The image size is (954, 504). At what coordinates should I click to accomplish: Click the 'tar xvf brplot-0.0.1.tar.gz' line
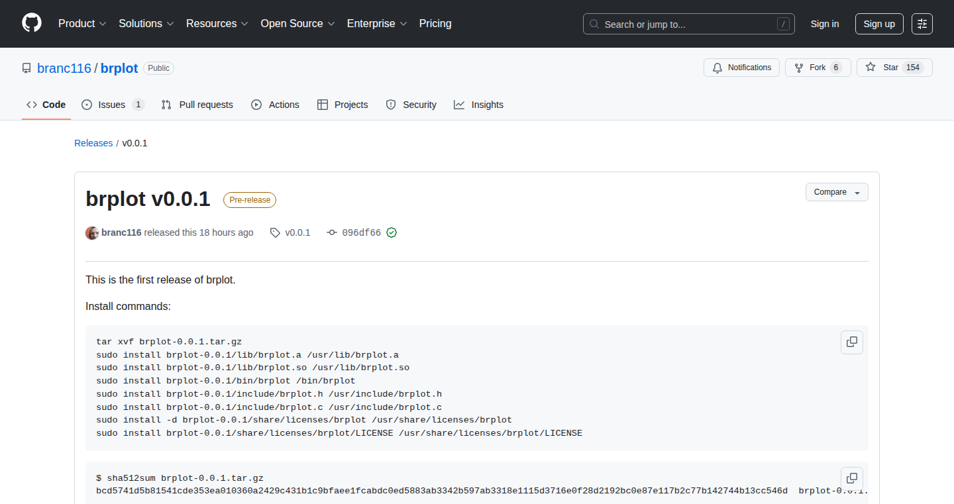tap(169, 342)
